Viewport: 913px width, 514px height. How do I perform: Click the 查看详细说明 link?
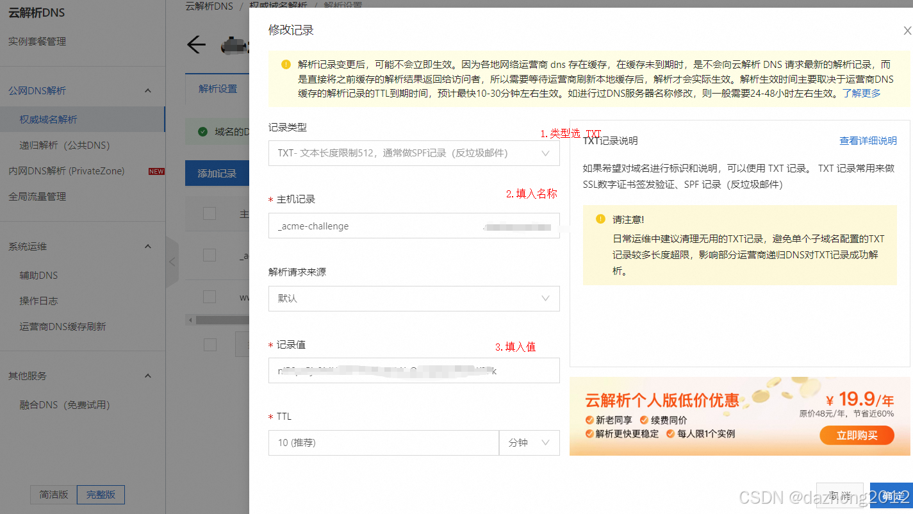868,141
